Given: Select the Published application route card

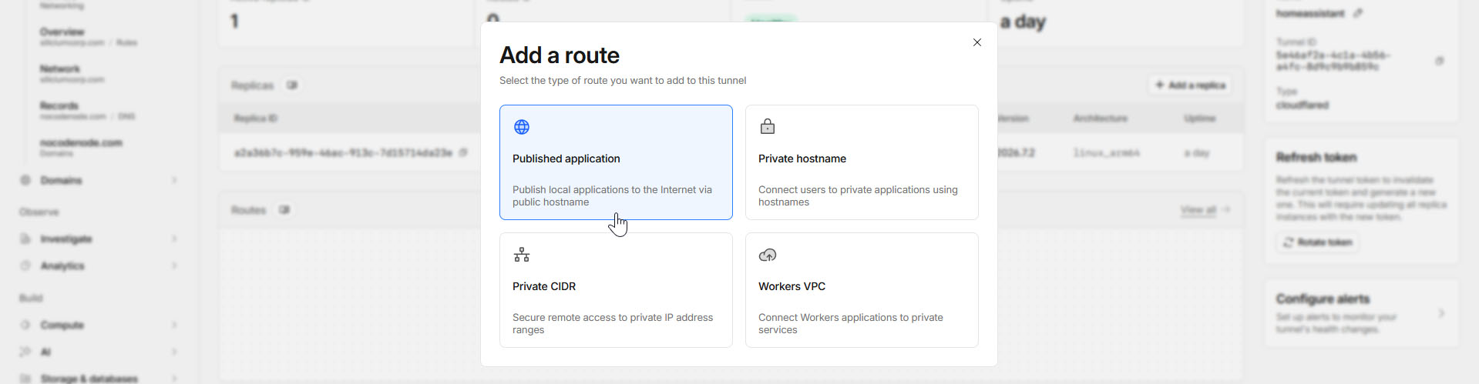Looking at the screenshot, I should tap(616, 162).
